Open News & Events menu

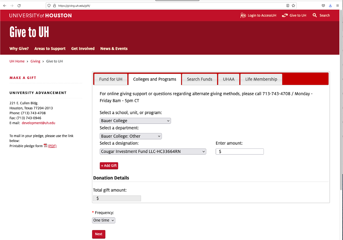click(x=114, y=49)
